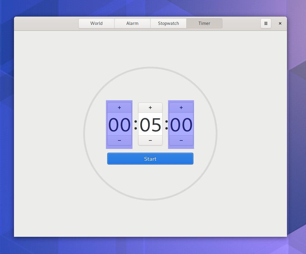Click the hours value field
The height and width of the screenshot is (254, 306).
coord(119,124)
